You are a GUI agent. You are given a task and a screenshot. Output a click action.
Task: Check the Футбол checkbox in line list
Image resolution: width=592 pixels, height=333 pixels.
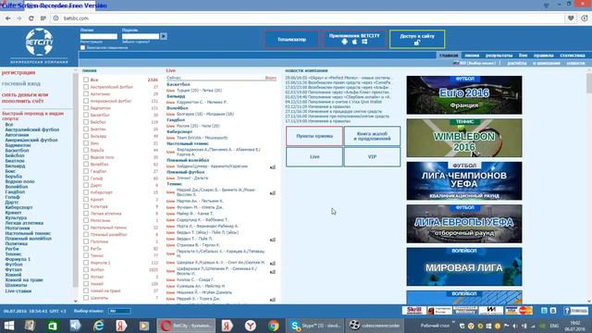pos(86,269)
